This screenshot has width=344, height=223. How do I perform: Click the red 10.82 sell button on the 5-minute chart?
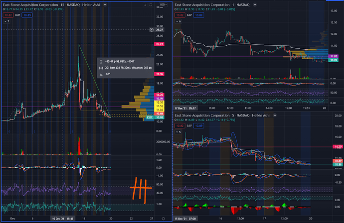[180, 126]
